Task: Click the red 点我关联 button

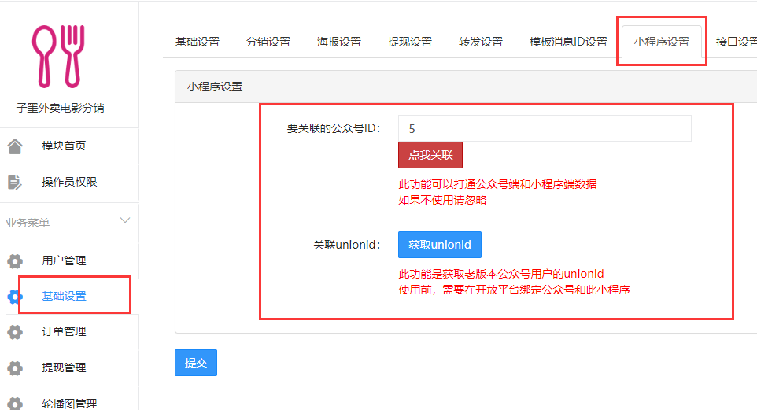Action: pyautogui.click(x=430, y=155)
